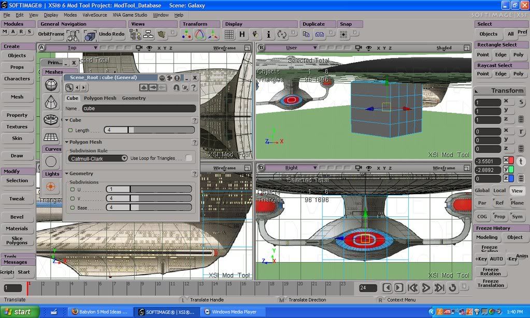Open the ValveSource menu
Viewport: 530px width, 318px height.
tap(95, 15)
